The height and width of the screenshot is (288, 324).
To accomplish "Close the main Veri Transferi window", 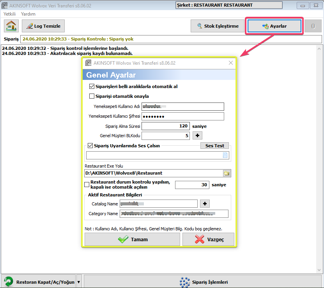I will [x=316, y=5].
